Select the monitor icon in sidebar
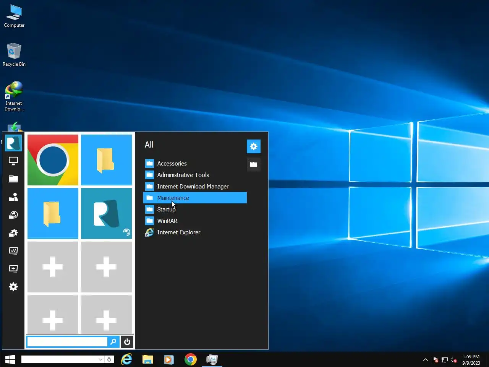The width and height of the screenshot is (489, 367). click(x=13, y=161)
